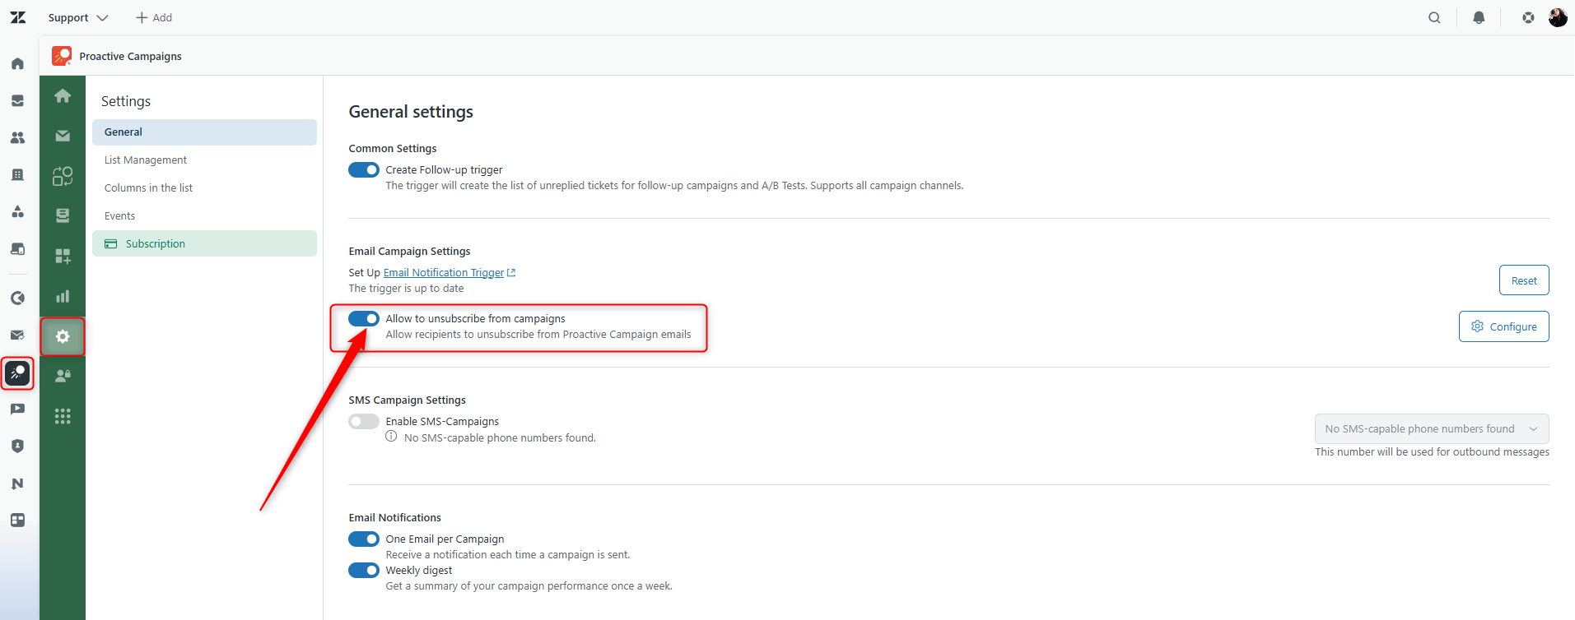Click the "SMS Campaign Settings" heading
Image resolution: width=1575 pixels, height=620 pixels.
[x=407, y=400]
